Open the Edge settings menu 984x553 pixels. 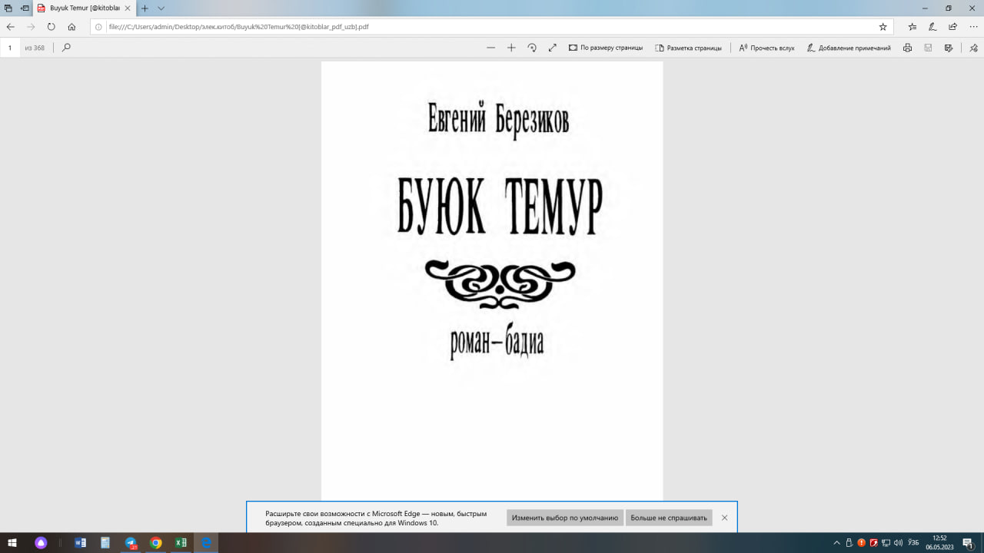[972, 25]
